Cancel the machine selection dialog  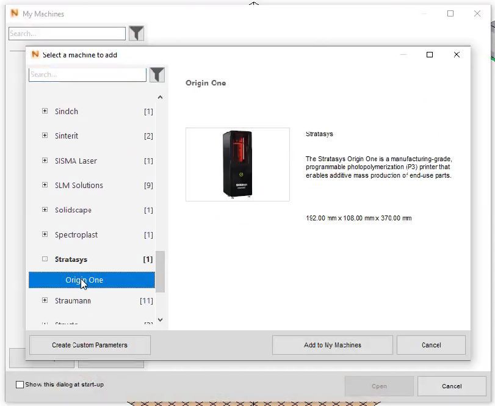click(x=431, y=345)
